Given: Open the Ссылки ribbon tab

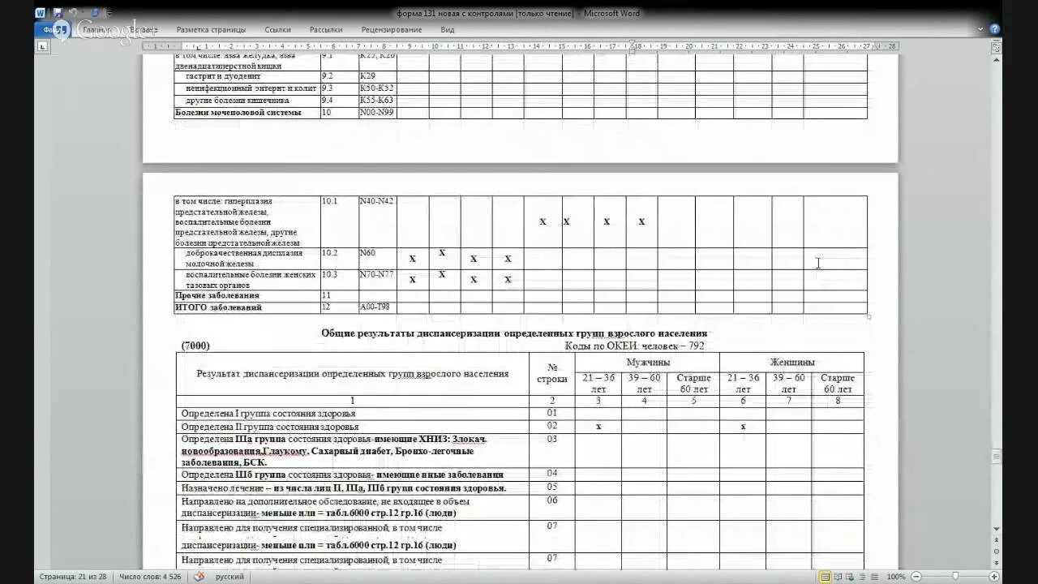Looking at the screenshot, I should pos(277,29).
